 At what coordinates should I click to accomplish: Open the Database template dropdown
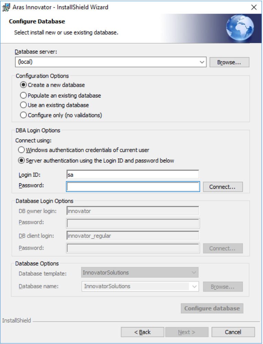(194, 273)
